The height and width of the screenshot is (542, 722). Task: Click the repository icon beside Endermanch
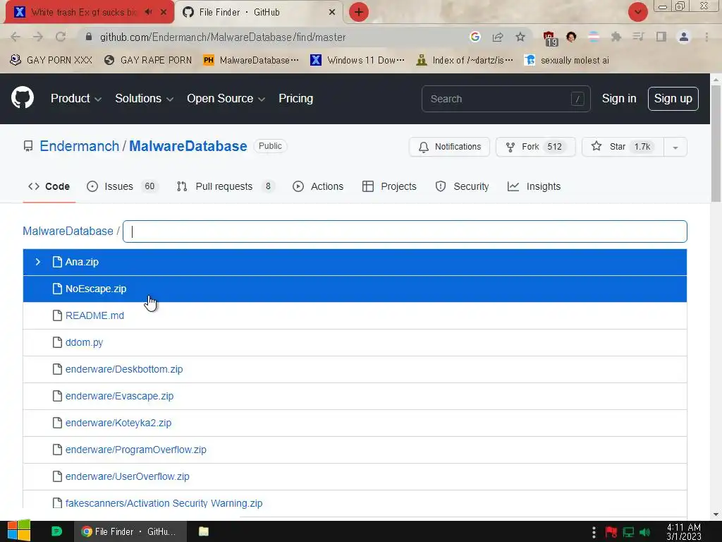pyautogui.click(x=28, y=146)
